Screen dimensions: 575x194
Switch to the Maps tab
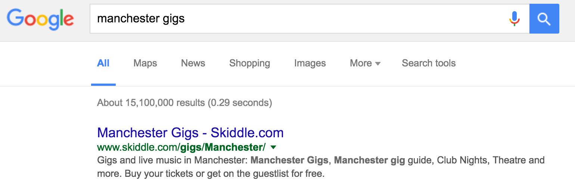[145, 63]
